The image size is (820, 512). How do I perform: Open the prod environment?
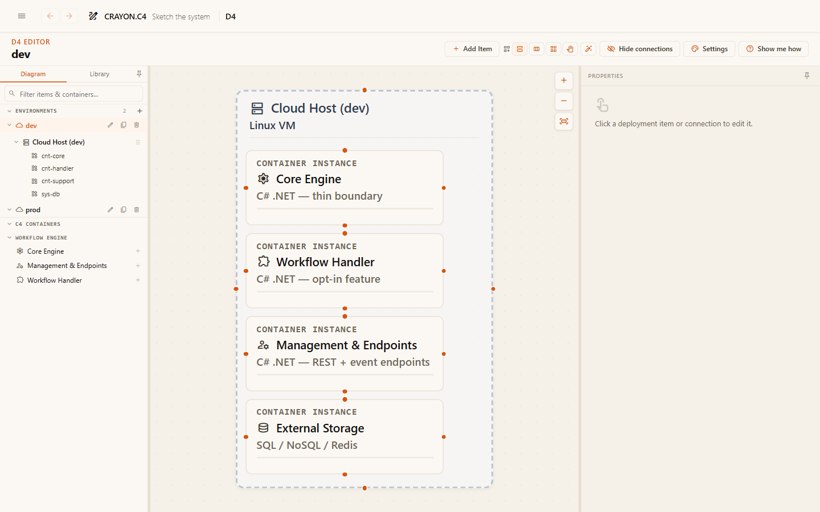[x=33, y=210]
